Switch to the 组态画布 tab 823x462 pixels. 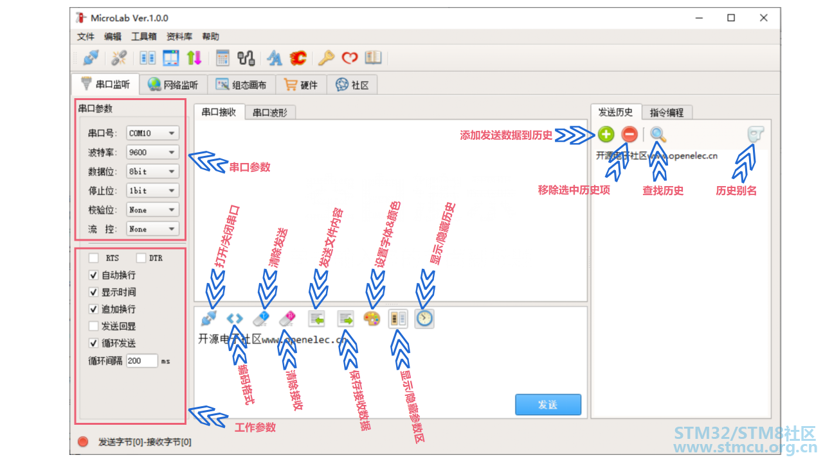pyautogui.click(x=241, y=85)
